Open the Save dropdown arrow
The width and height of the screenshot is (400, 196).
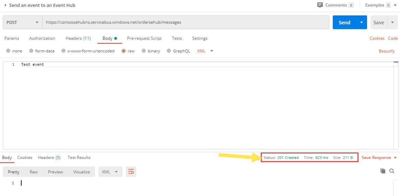(392, 22)
